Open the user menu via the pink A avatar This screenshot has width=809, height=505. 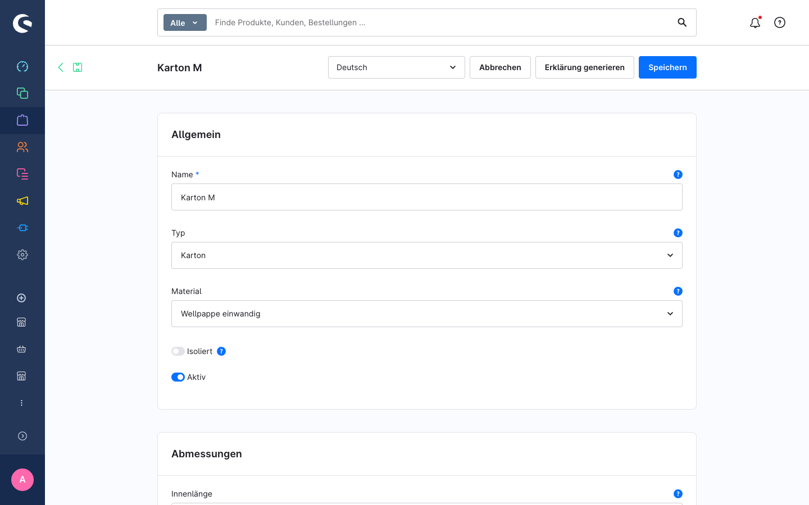(x=22, y=480)
